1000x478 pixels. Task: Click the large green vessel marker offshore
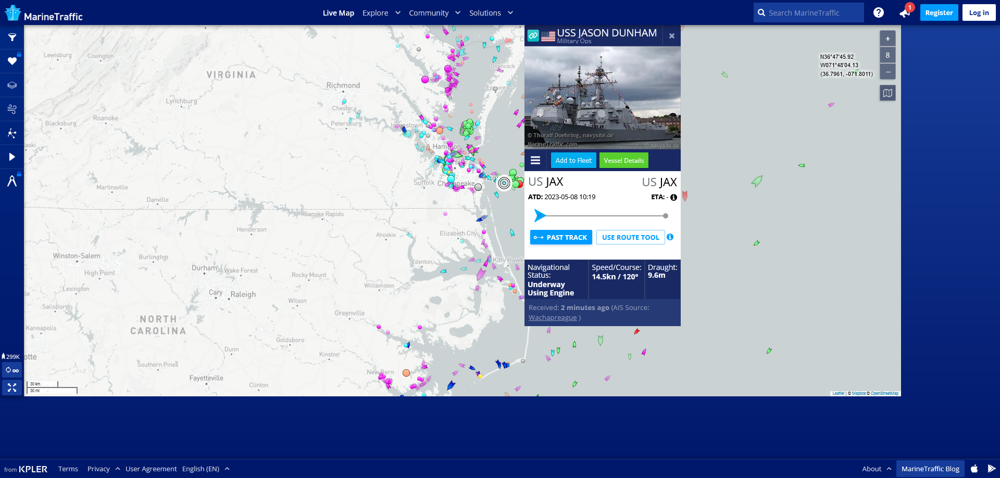[x=757, y=181]
